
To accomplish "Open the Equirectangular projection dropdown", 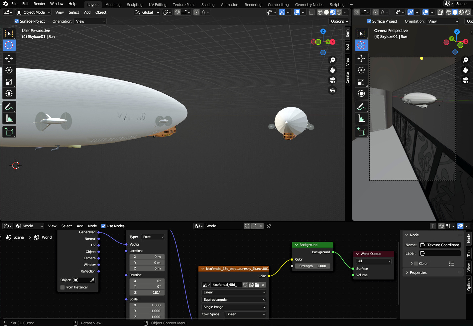I will tap(234, 300).
